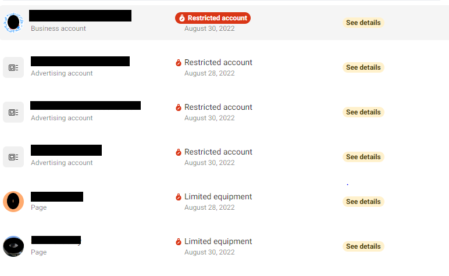Open See details for second Advertising account
This screenshot has height=276, width=449.
363,112
